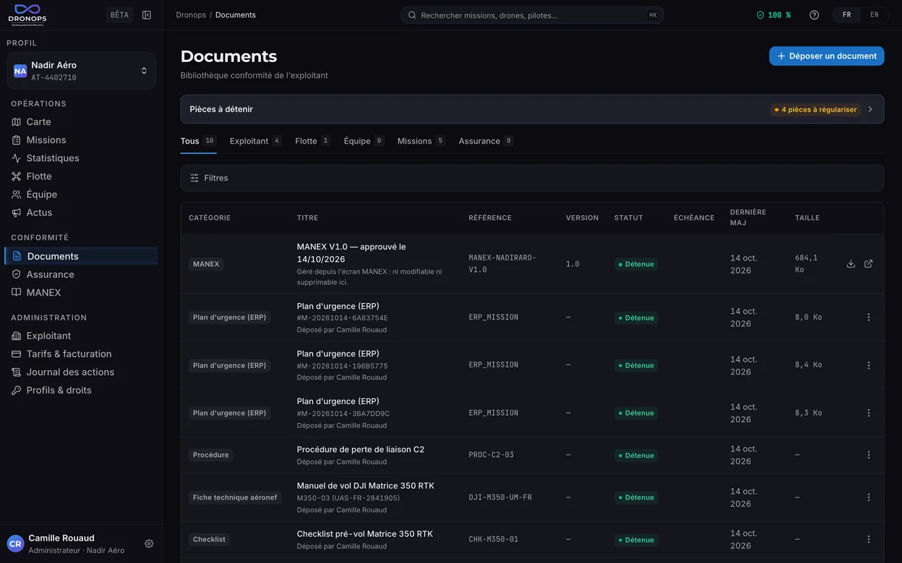Screen dimensions: 902x563
Task: Open the actions menu for the PROC-C2-03 row
Action: pos(868,455)
